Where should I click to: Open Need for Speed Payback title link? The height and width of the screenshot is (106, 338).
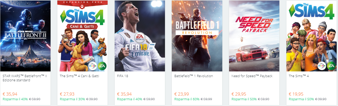[x=252, y=76]
